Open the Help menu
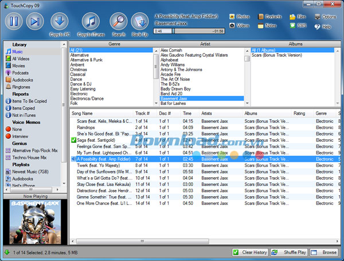This screenshot has height=261, width=344. click(x=322, y=27)
